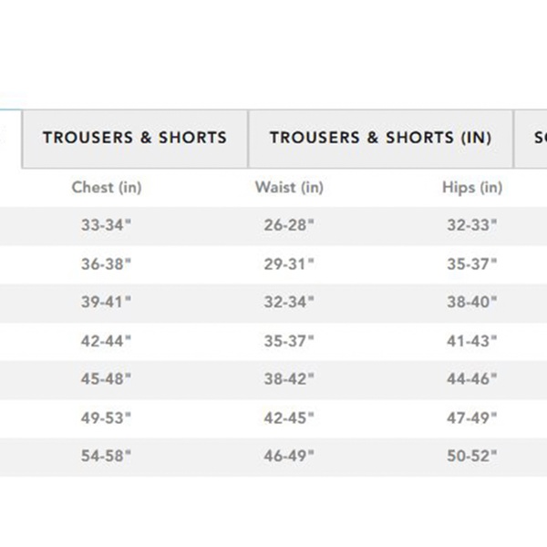This screenshot has width=547, height=547.
Task: Select the 41-43" hips value
Action: click(x=472, y=341)
